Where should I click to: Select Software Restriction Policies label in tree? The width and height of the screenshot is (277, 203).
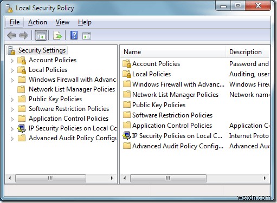[x=69, y=109]
